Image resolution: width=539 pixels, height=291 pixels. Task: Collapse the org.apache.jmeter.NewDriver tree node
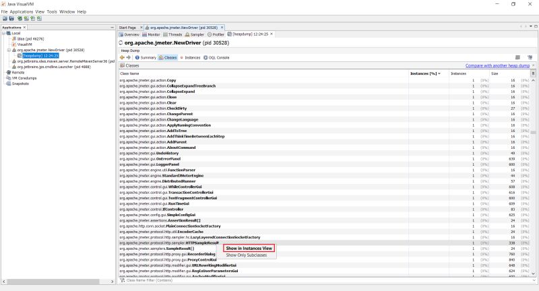[x=9, y=50]
